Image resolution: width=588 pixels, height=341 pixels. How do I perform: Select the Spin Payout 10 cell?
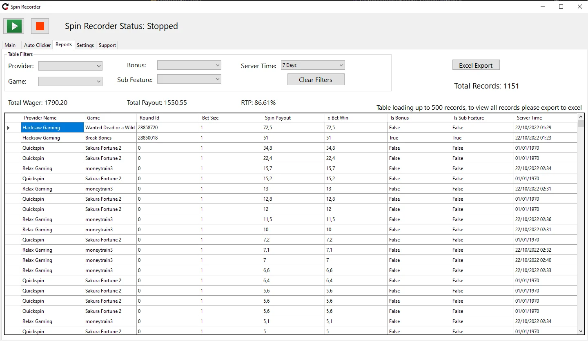293,230
